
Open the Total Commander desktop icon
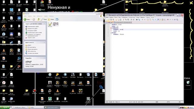12,34
